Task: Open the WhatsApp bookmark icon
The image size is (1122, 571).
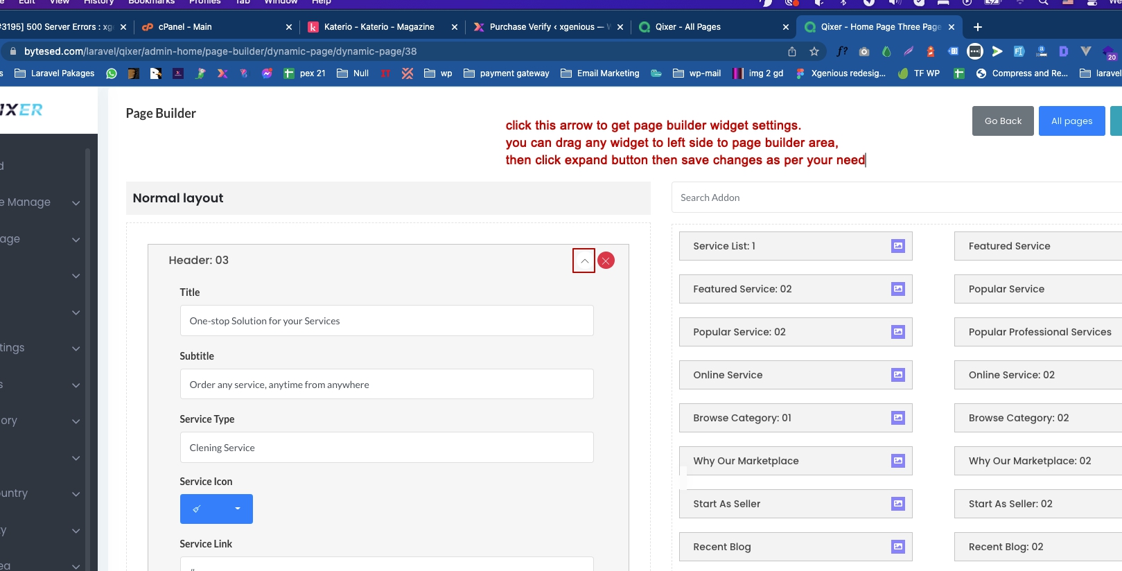Action: click(x=112, y=73)
